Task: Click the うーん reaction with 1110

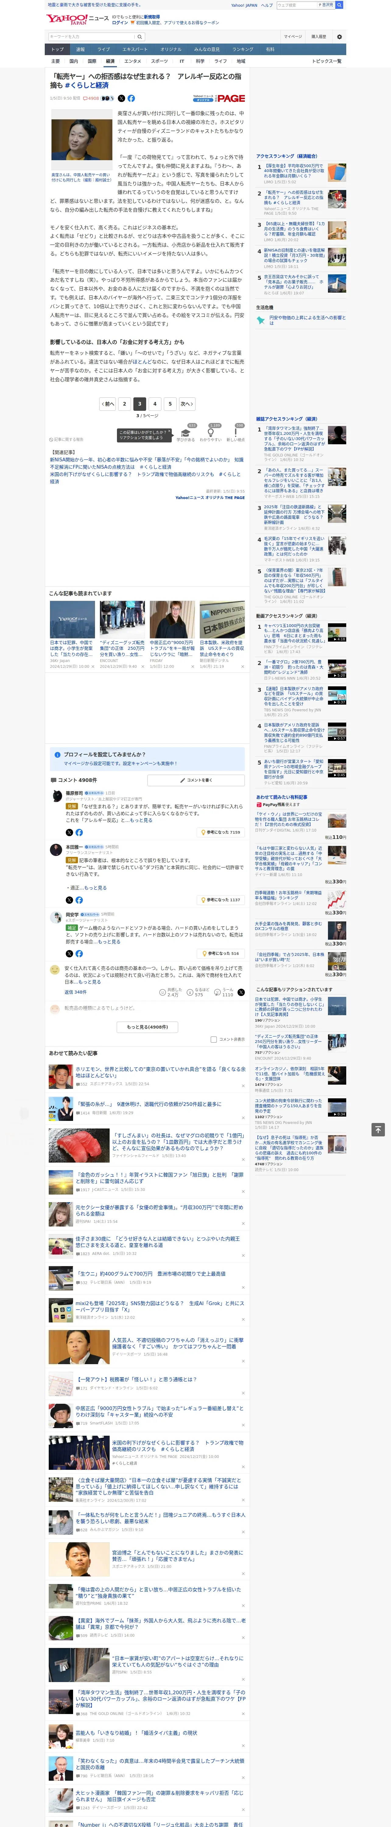Action: (x=224, y=992)
